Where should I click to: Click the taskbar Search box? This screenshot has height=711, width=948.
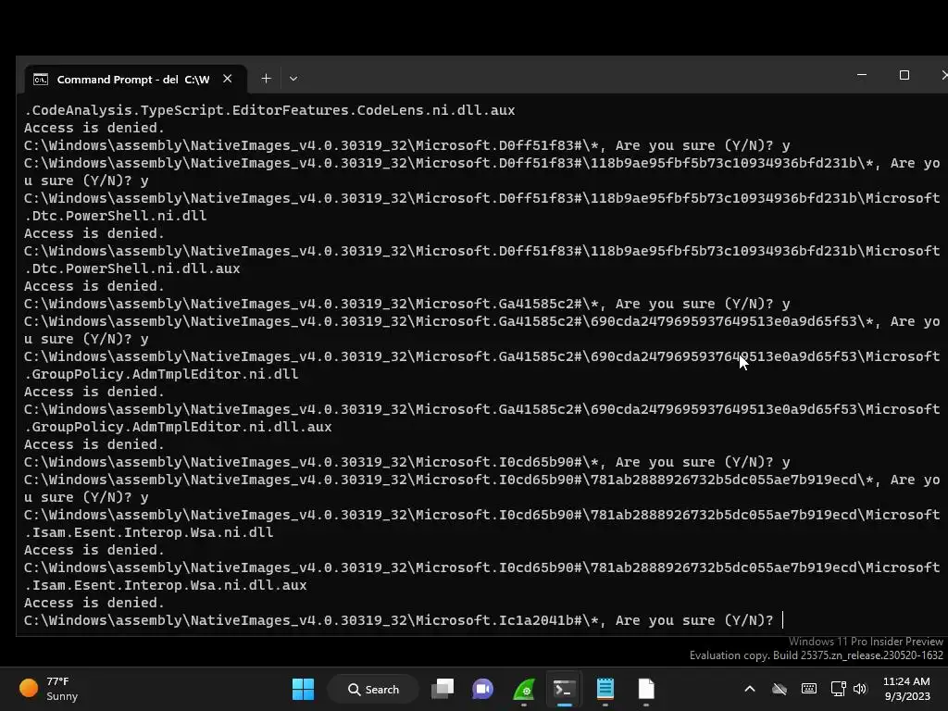(x=373, y=689)
